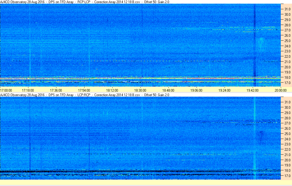
Task: Click the 31.0 frequency label on RCP-LCP plot
Action: tap(287, 9)
